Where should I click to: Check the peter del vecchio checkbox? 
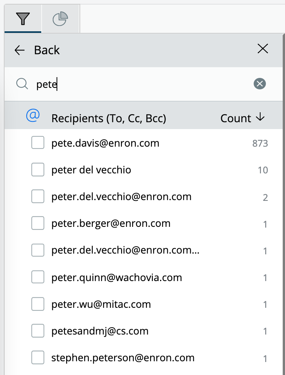click(38, 169)
